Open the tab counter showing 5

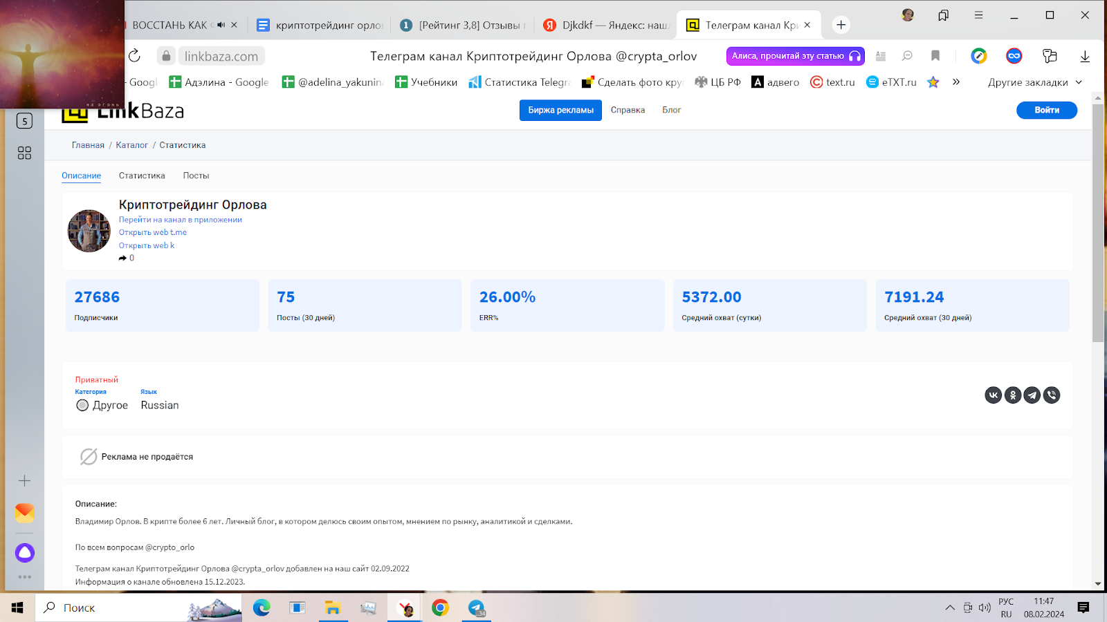point(24,121)
